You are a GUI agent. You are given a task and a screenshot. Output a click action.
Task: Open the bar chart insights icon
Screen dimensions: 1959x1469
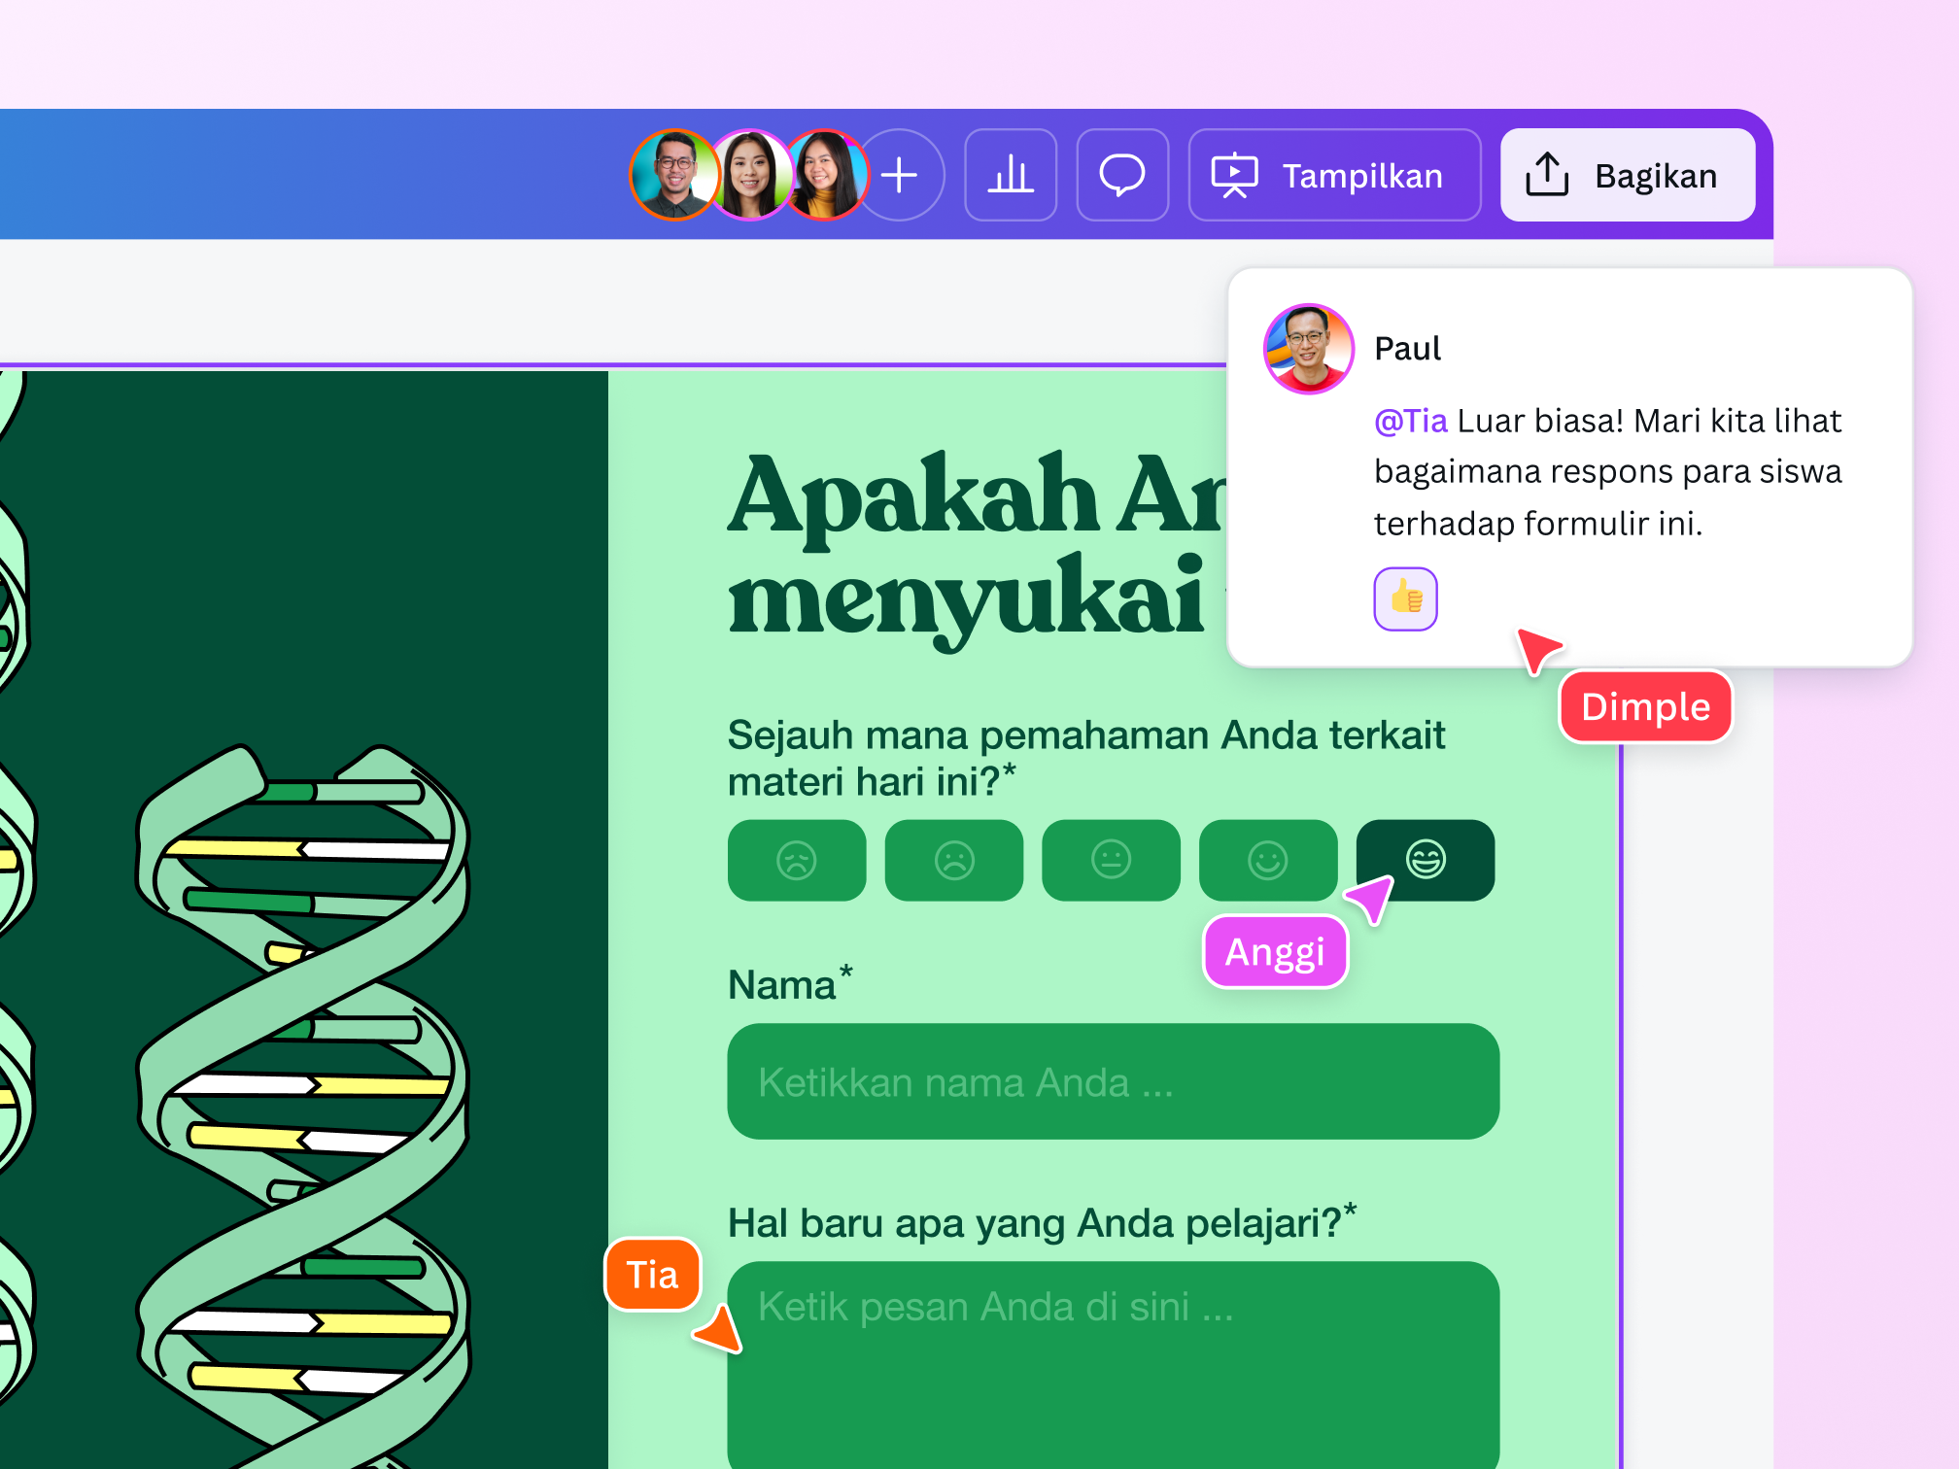[x=1011, y=175]
